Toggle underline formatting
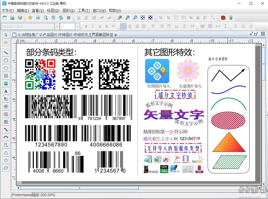Viewport: 268px width, 199px height. (99, 26)
